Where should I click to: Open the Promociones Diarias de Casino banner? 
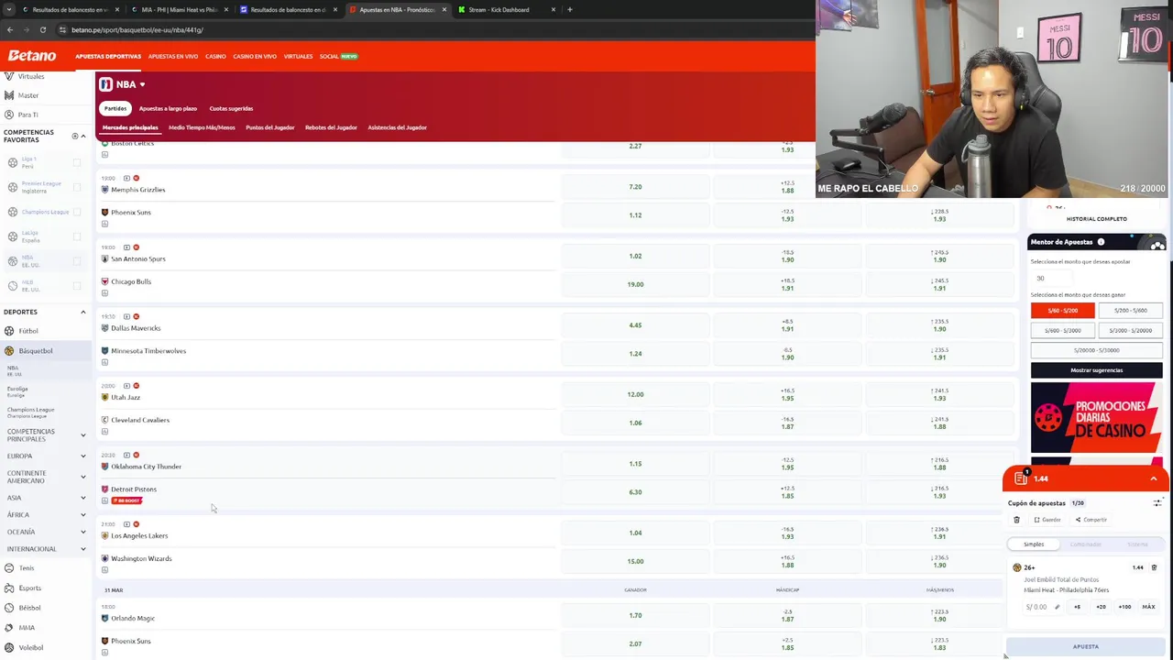(x=1096, y=418)
